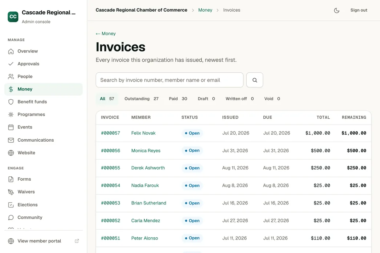Screen dimensions: 380x253
Task: Open the Forms section
Action: [x=43, y=179]
